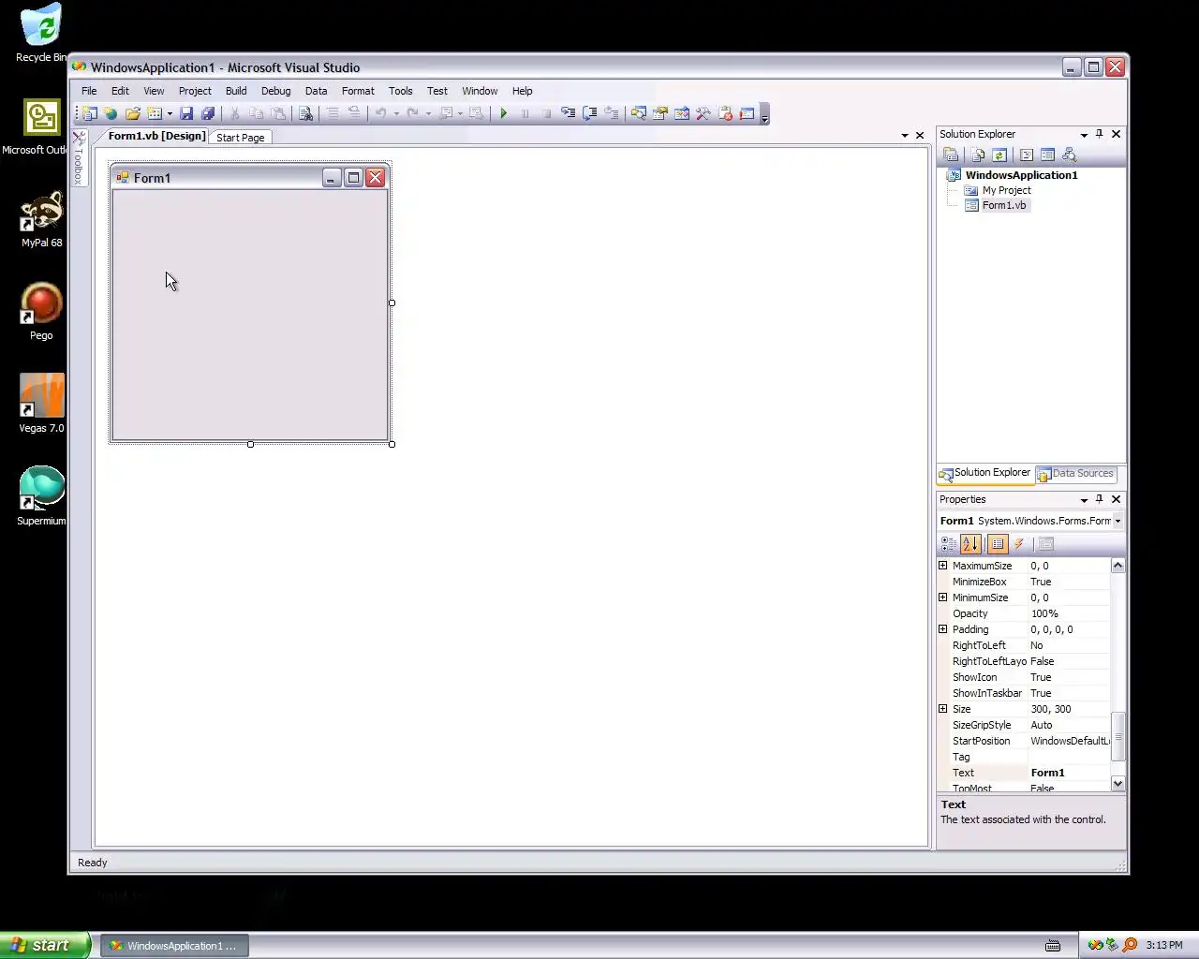Open the Format menu
This screenshot has width=1199, height=959.
click(358, 91)
